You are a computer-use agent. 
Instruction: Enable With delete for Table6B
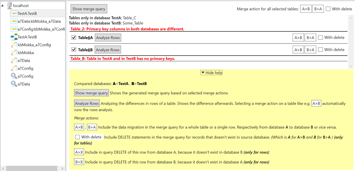tap(320, 50)
